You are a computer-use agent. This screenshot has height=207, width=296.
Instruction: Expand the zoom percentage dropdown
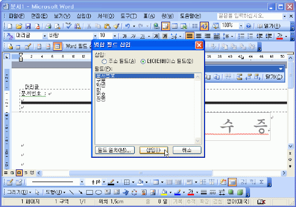241,26
